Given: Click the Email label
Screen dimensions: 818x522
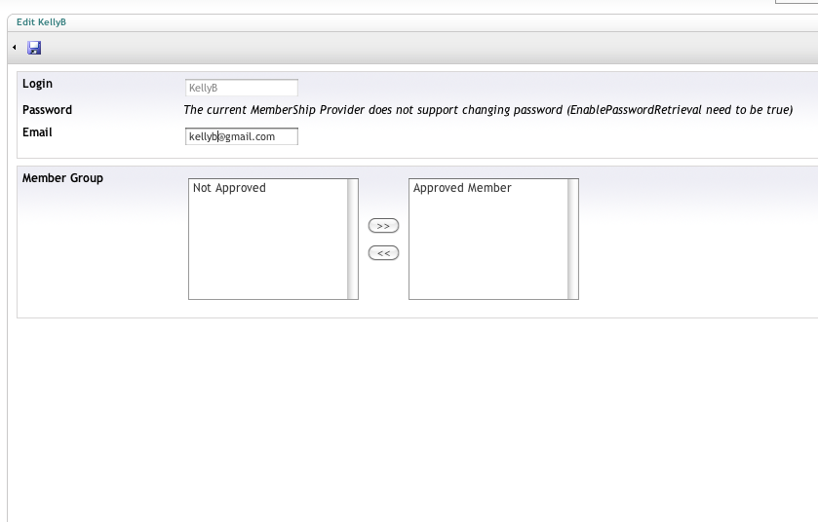Looking at the screenshot, I should [37, 132].
